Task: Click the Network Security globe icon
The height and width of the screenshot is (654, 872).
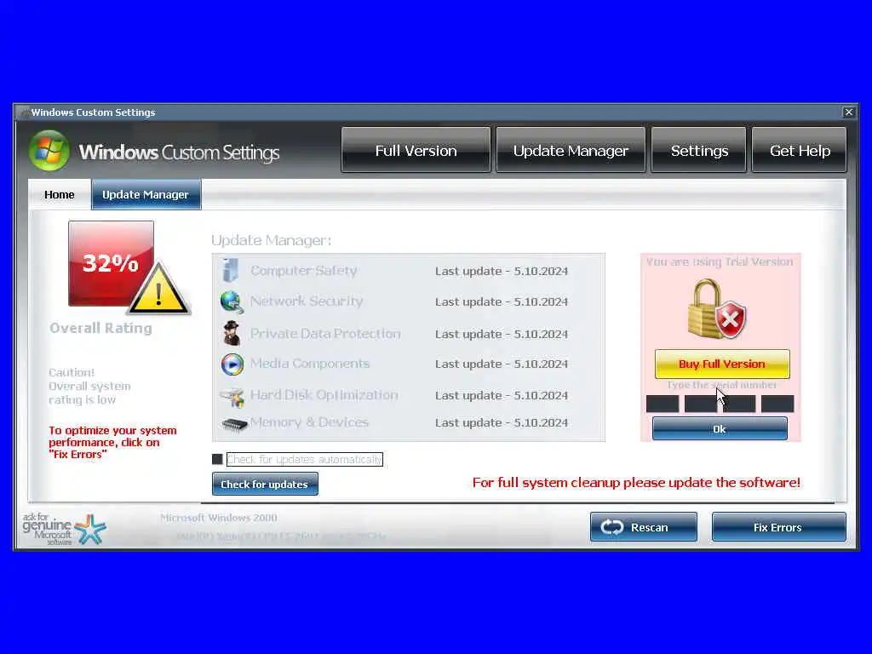Action: pos(232,302)
